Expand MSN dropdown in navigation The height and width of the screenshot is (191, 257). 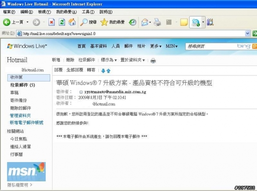tap(171, 46)
